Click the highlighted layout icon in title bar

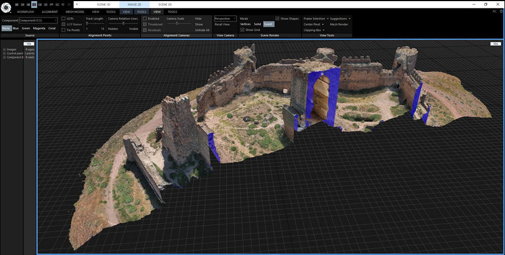(x=34, y=4)
